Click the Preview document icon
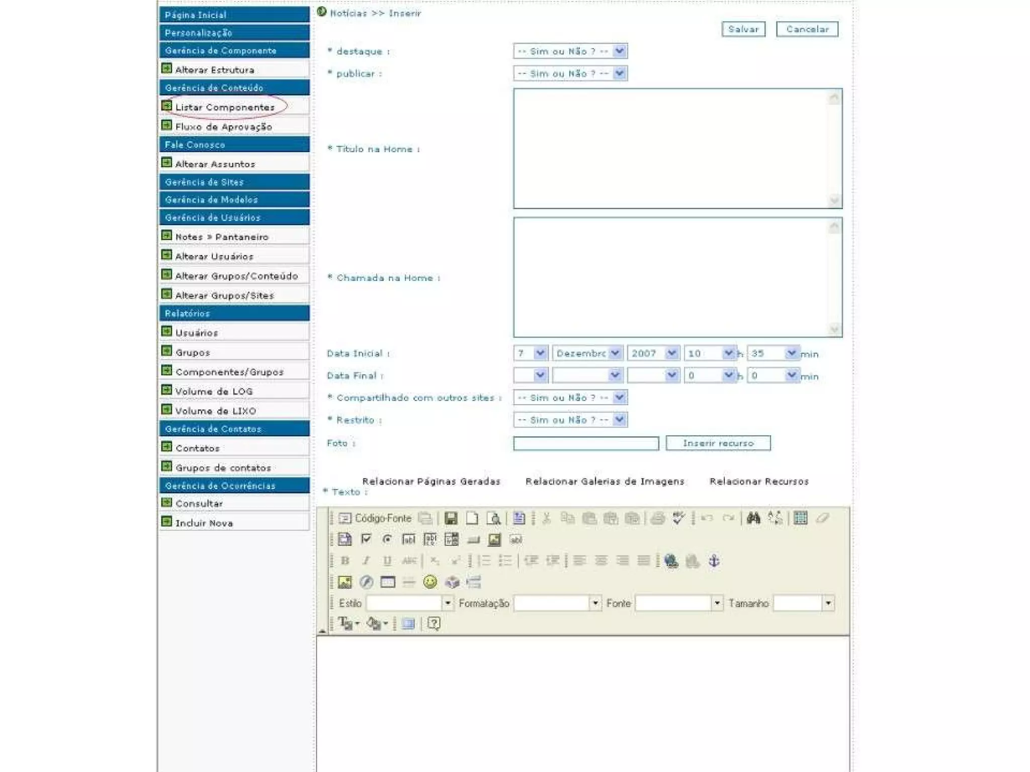The height and width of the screenshot is (772, 1030). point(493,518)
